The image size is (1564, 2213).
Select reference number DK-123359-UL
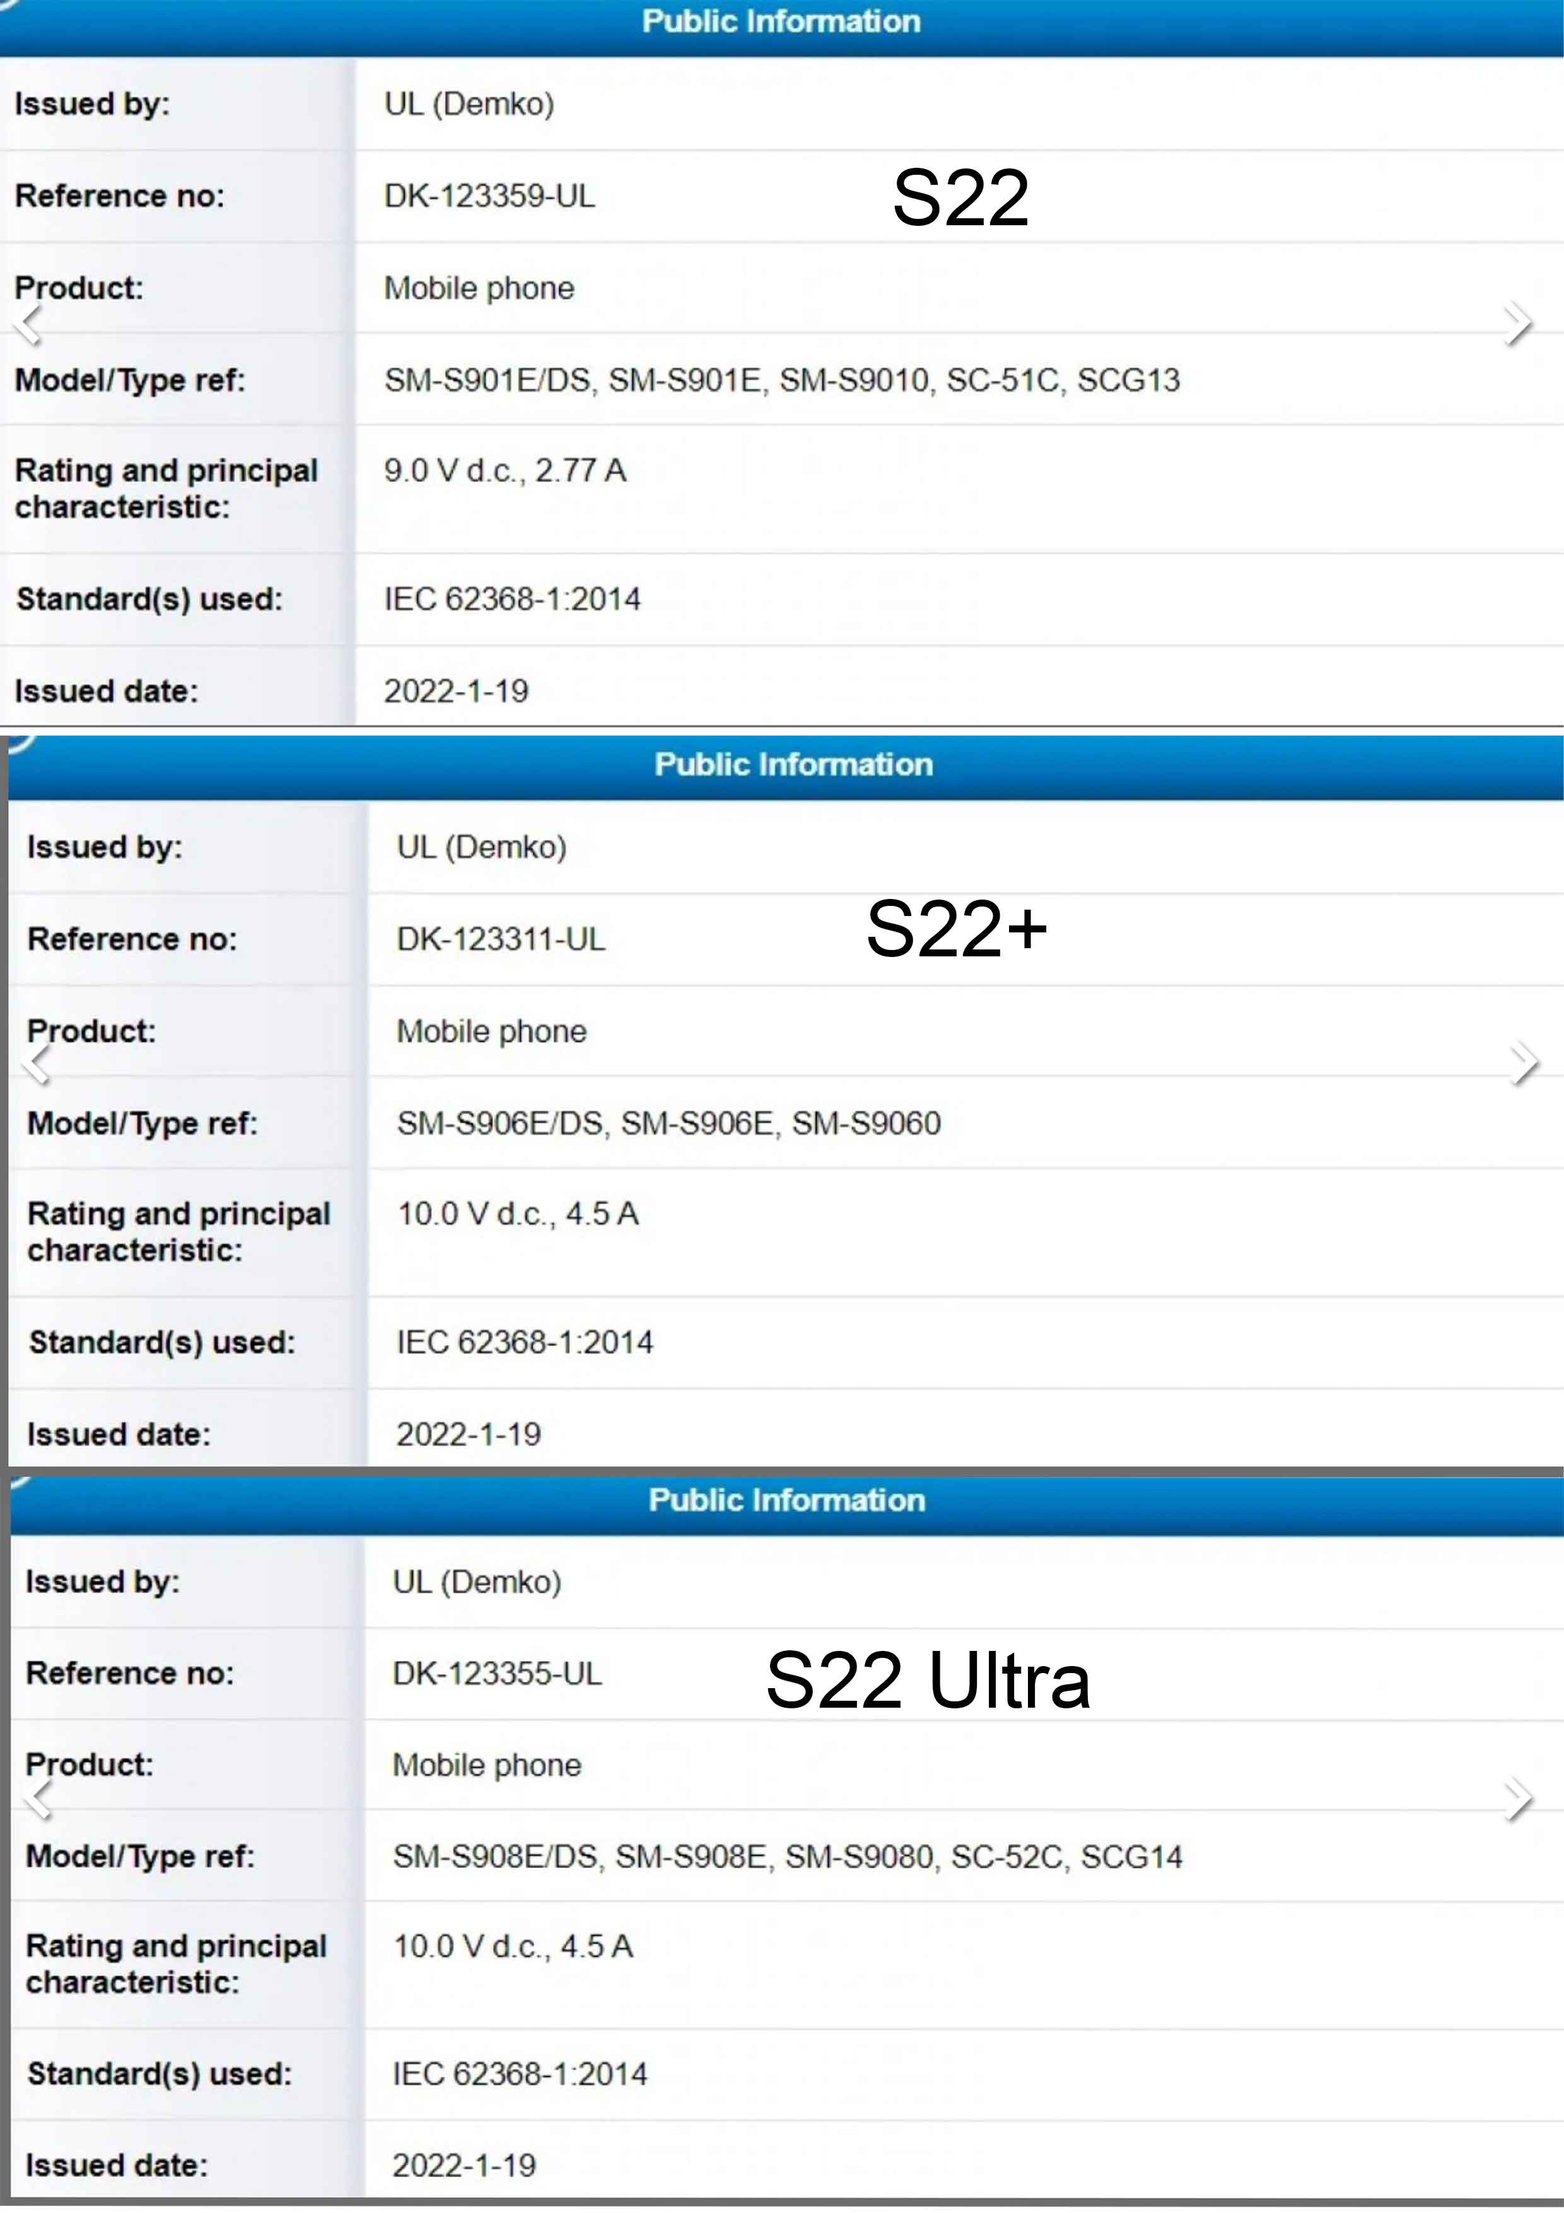click(x=489, y=196)
